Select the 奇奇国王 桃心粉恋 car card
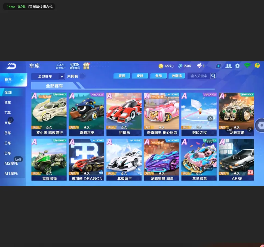Screen dimensions: 264x247 tap(161, 114)
